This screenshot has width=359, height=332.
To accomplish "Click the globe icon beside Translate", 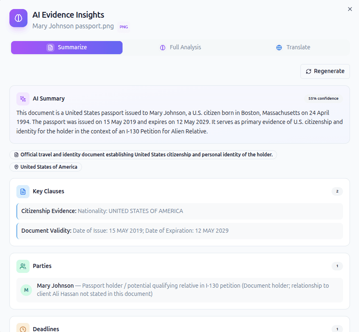I will coord(279,48).
